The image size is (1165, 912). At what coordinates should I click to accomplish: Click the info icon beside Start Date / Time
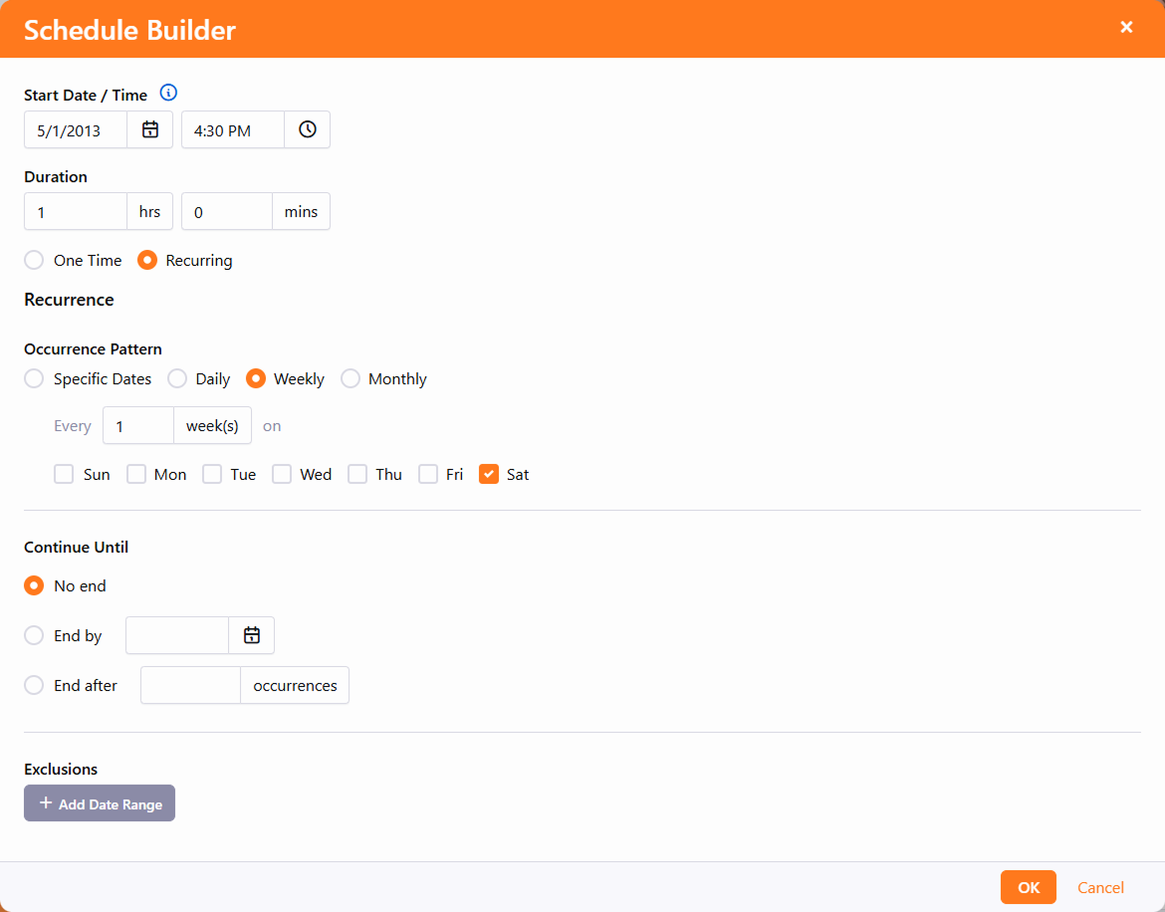(x=168, y=94)
